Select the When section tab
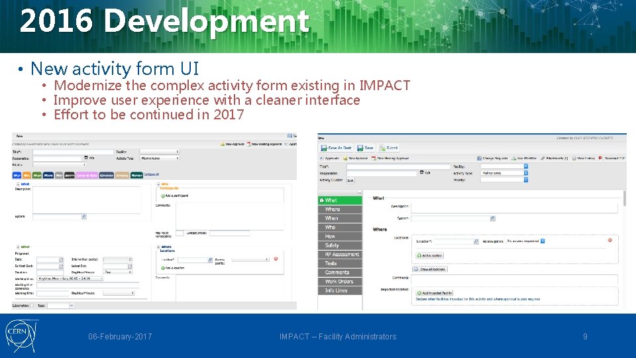Screen dimensions: 636x358 340,218
